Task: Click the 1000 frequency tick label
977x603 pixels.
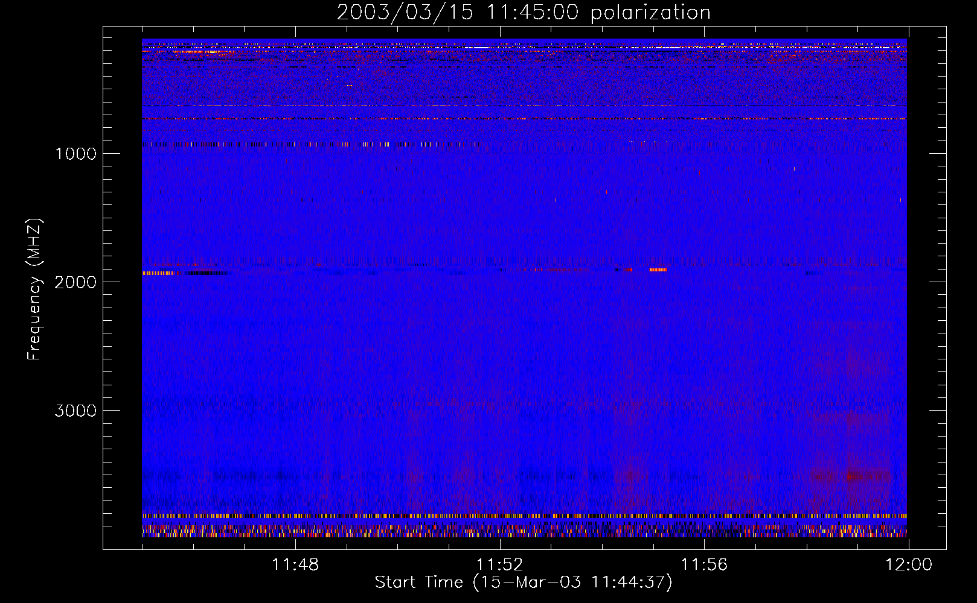Action: (x=75, y=154)
